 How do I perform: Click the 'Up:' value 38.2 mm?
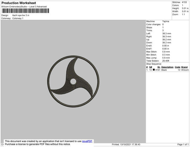pos(167,40)
